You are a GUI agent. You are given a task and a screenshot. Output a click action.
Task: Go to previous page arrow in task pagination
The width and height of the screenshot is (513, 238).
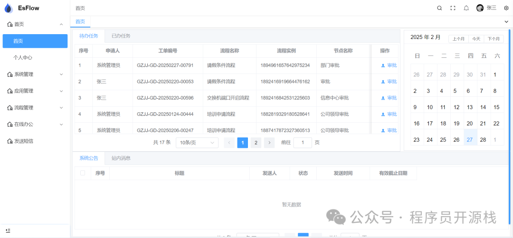tap(229, 143)
